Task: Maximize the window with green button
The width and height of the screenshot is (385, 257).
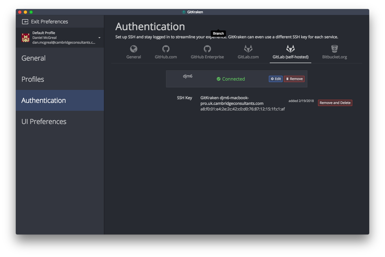Action: [x=31, y=12]
